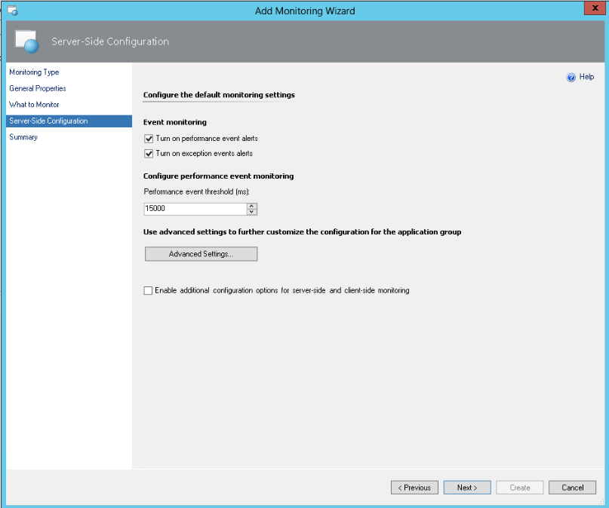Image resolution: width=609 pixels, height=508 pixels.
Task: Disable performance event alerts checkbox
Action: point(149,139)
